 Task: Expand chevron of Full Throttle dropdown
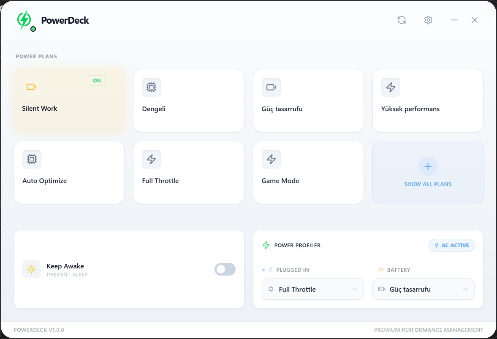pos(355,289)
